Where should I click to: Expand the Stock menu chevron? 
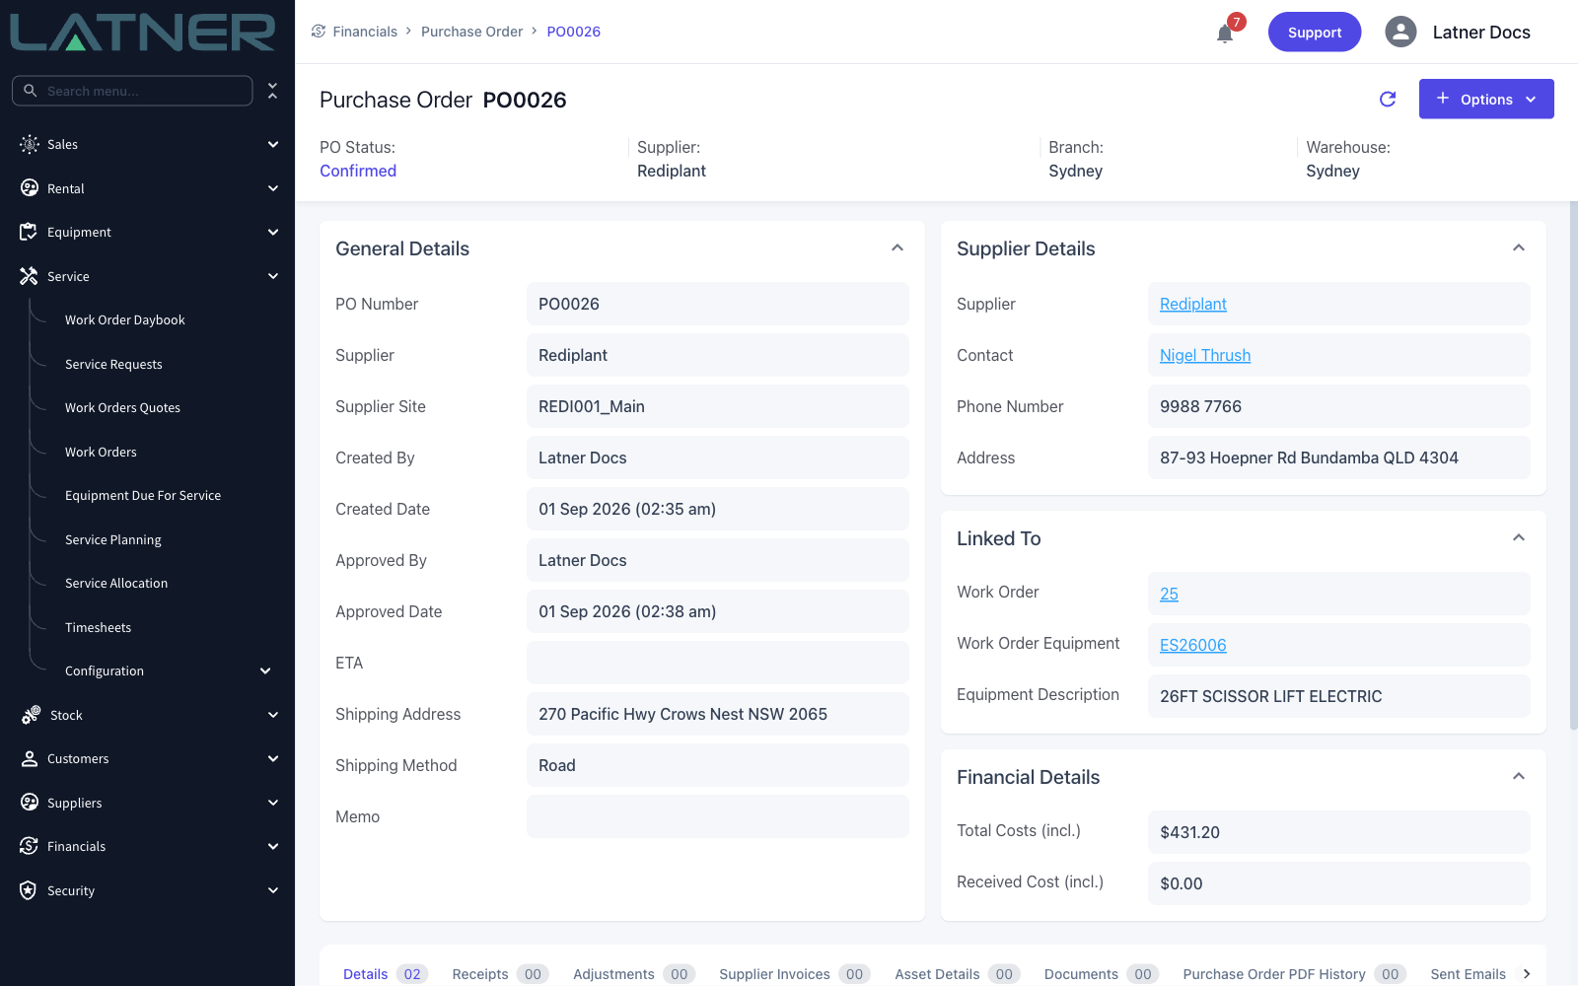point(273,715)
